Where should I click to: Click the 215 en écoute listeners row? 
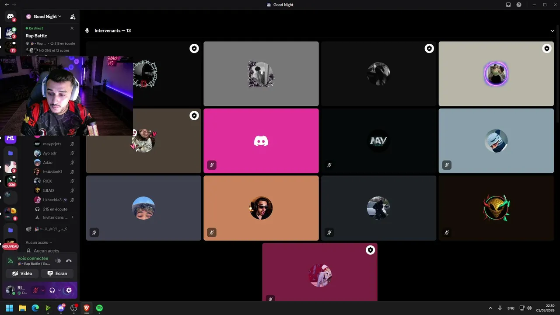[51, 209]
